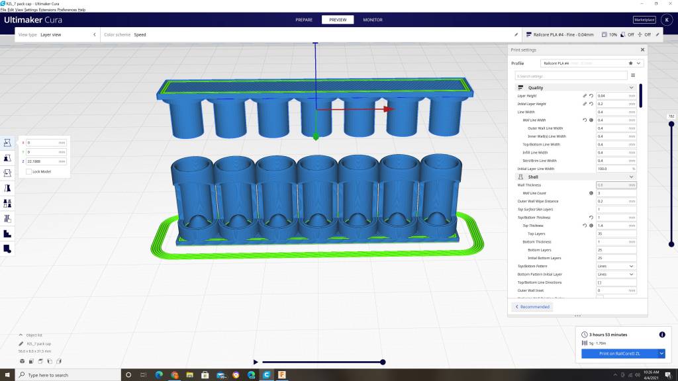678x381 pixels.
Task: Reset Top Thickness value
Action: click(x=585, y=226)
